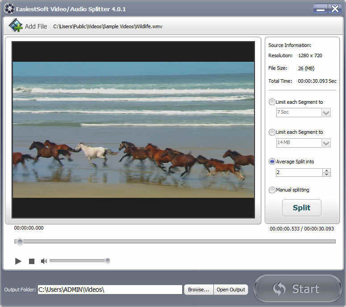Click the Open Output button
This screenshot has width=346, height=307.
(231, 290)
